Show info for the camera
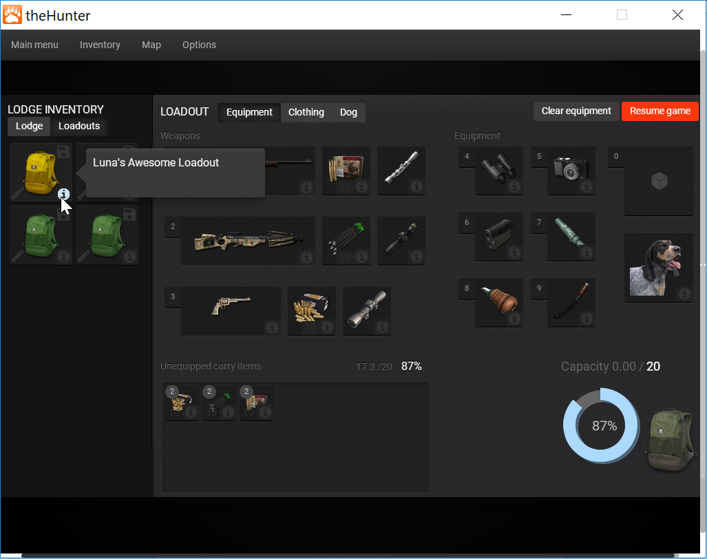The height and width of the screenshot is (559, 707). point(587,186)
